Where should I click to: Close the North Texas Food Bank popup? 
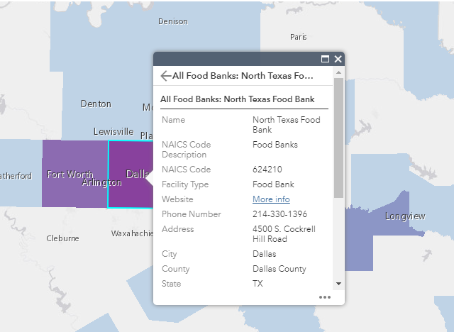pos(338,59)
